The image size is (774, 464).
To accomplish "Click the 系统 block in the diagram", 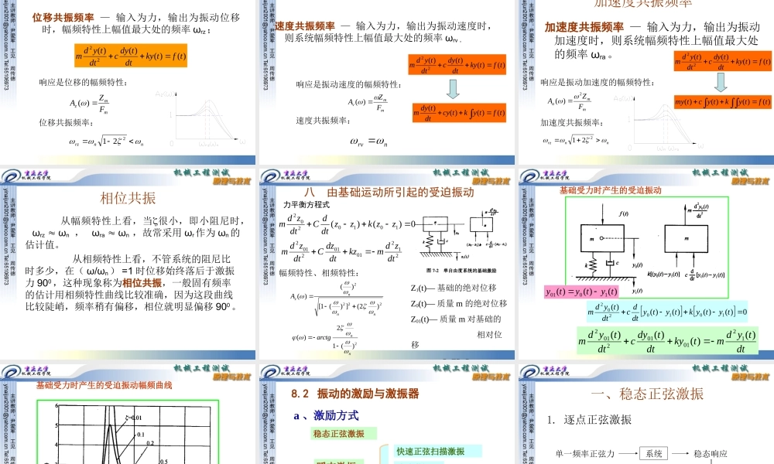I will click(x=653, y=453).
